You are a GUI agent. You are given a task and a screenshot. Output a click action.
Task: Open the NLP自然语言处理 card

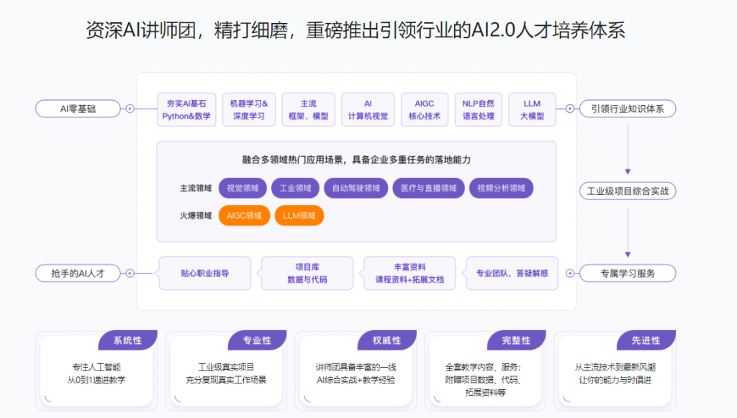coord(477,109)
